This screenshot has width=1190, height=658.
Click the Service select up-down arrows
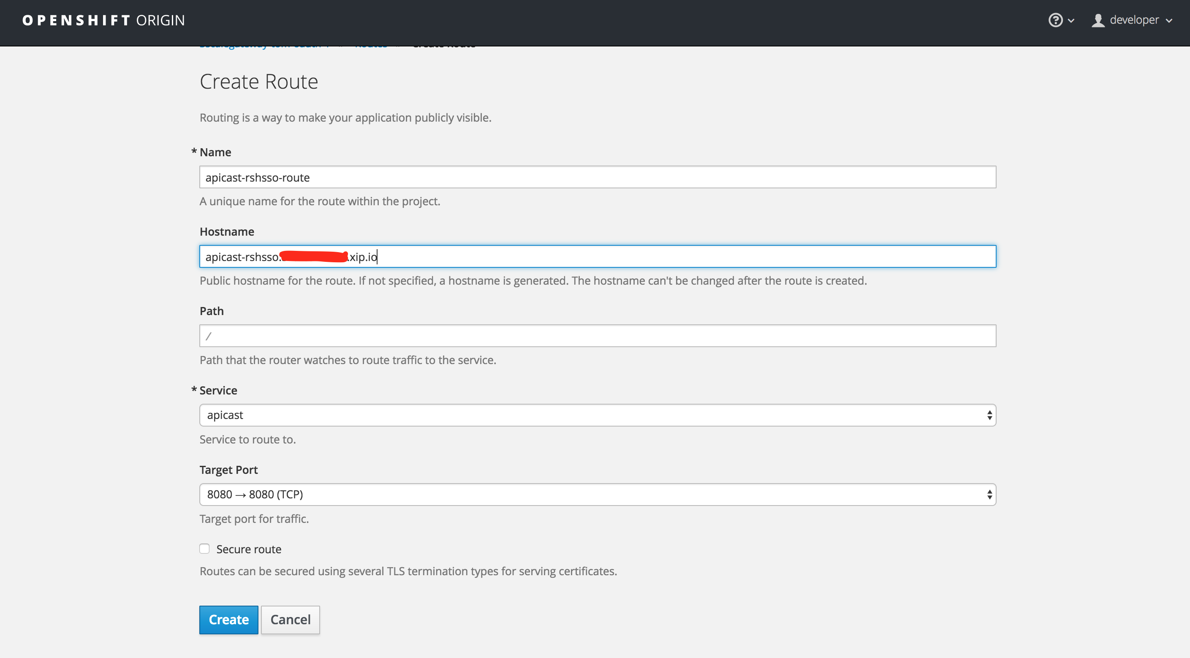[989, 415]
